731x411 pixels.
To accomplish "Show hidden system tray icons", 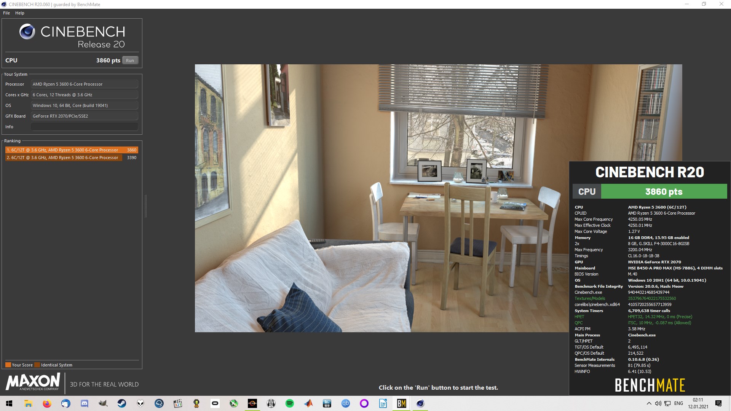I will point(649,403).
